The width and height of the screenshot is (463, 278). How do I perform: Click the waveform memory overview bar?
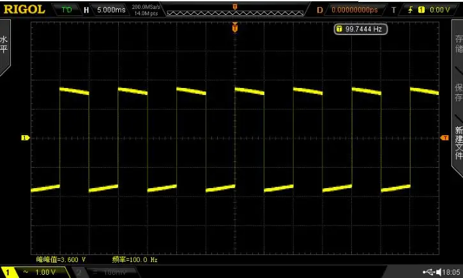(x=235, y=13)
